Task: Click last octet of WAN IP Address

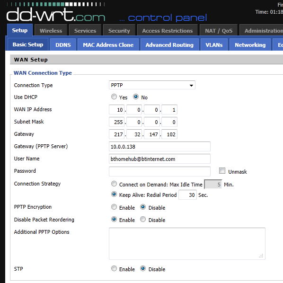Action: [x=169, y=109]
